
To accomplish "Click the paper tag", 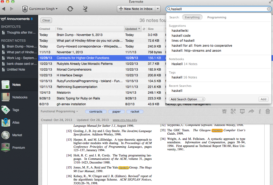I will point(116,112).
